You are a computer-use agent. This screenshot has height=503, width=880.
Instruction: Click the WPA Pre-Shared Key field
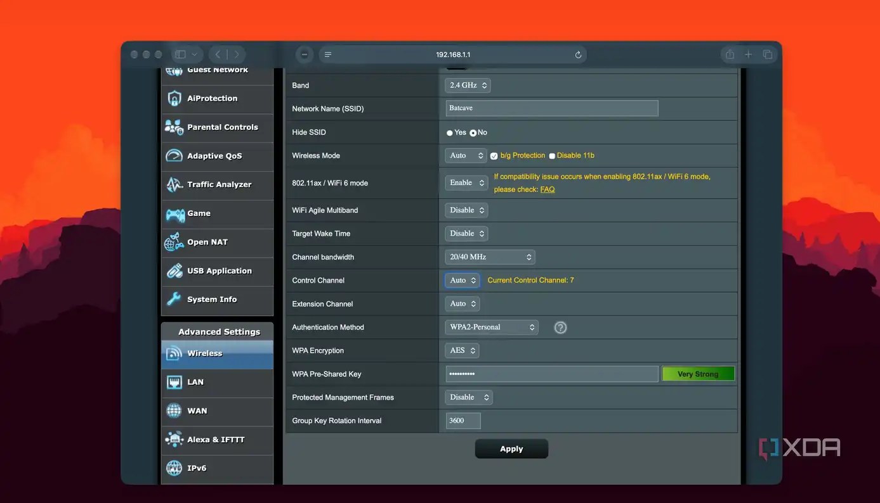(x=552, y=374)
